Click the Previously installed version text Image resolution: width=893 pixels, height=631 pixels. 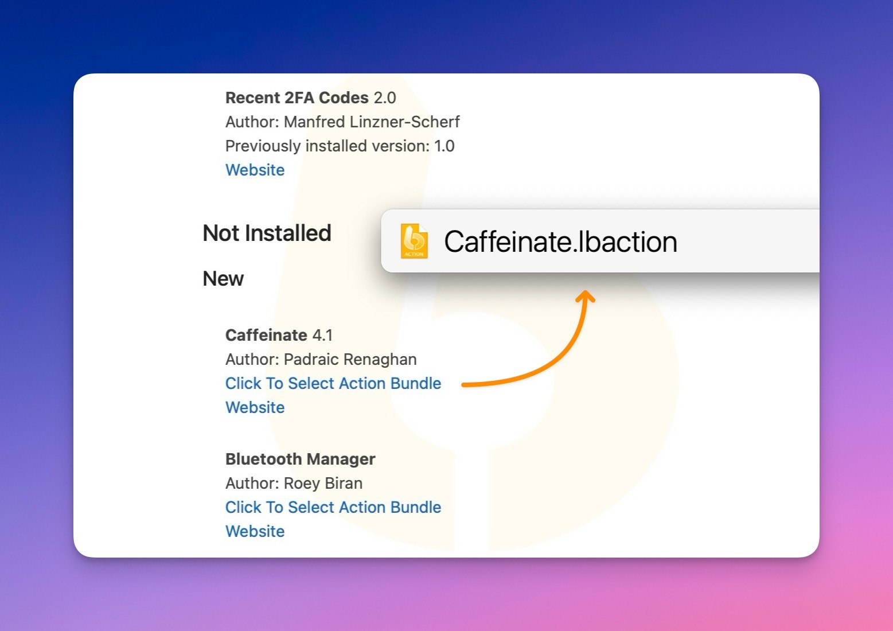point(340,146)
